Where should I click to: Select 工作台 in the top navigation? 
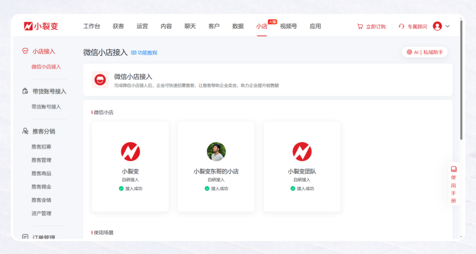pyautogui.click(x=92, y=26)
